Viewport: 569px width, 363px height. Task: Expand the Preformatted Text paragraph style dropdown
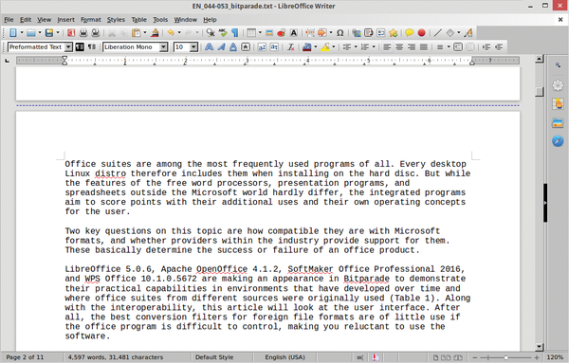(x=68, y=47)
